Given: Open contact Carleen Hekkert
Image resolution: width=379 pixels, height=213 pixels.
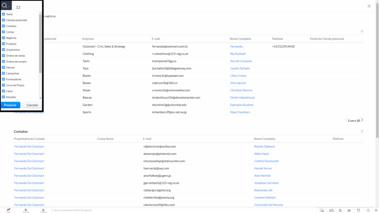Looking at the screenshot, I should 265,197.
